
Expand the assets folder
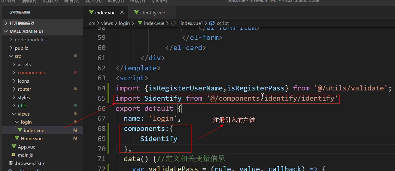(14, 64)
